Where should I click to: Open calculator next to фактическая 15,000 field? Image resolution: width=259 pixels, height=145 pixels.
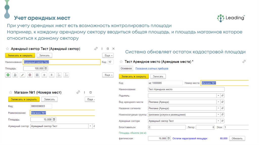[169, 138]
